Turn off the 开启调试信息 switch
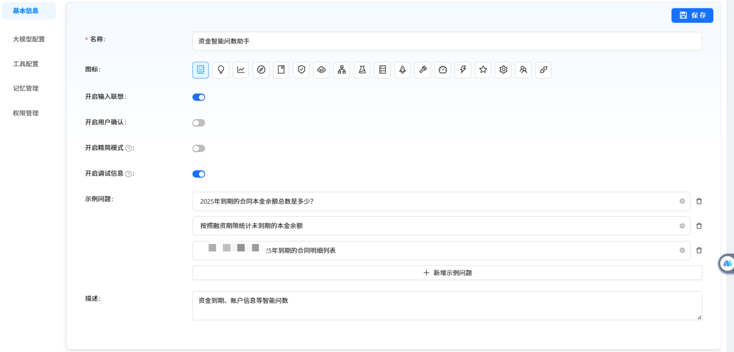The image size is (734, 352). pos(199,174)
